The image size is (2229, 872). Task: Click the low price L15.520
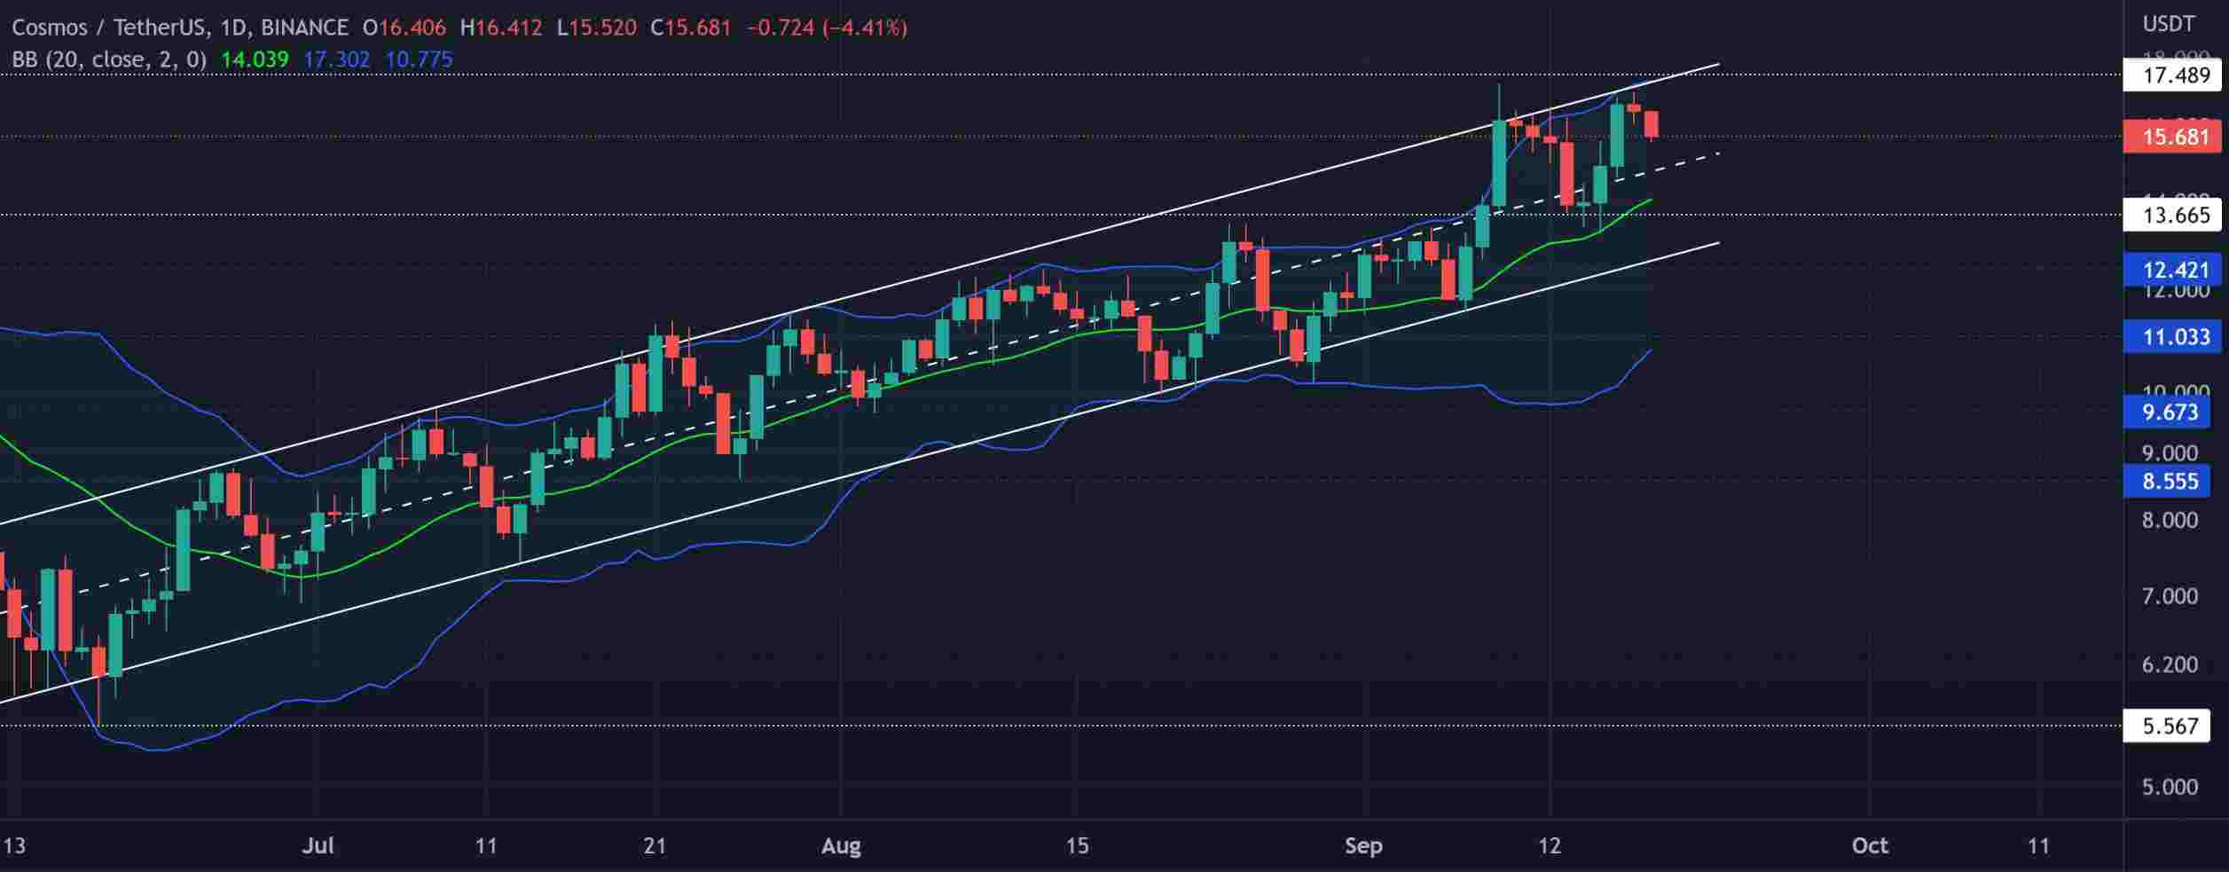tap(596, 27)
